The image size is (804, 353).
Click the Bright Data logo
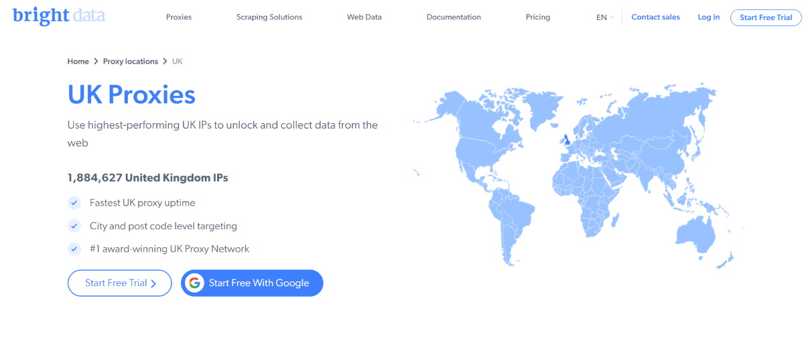pos(59,15)
